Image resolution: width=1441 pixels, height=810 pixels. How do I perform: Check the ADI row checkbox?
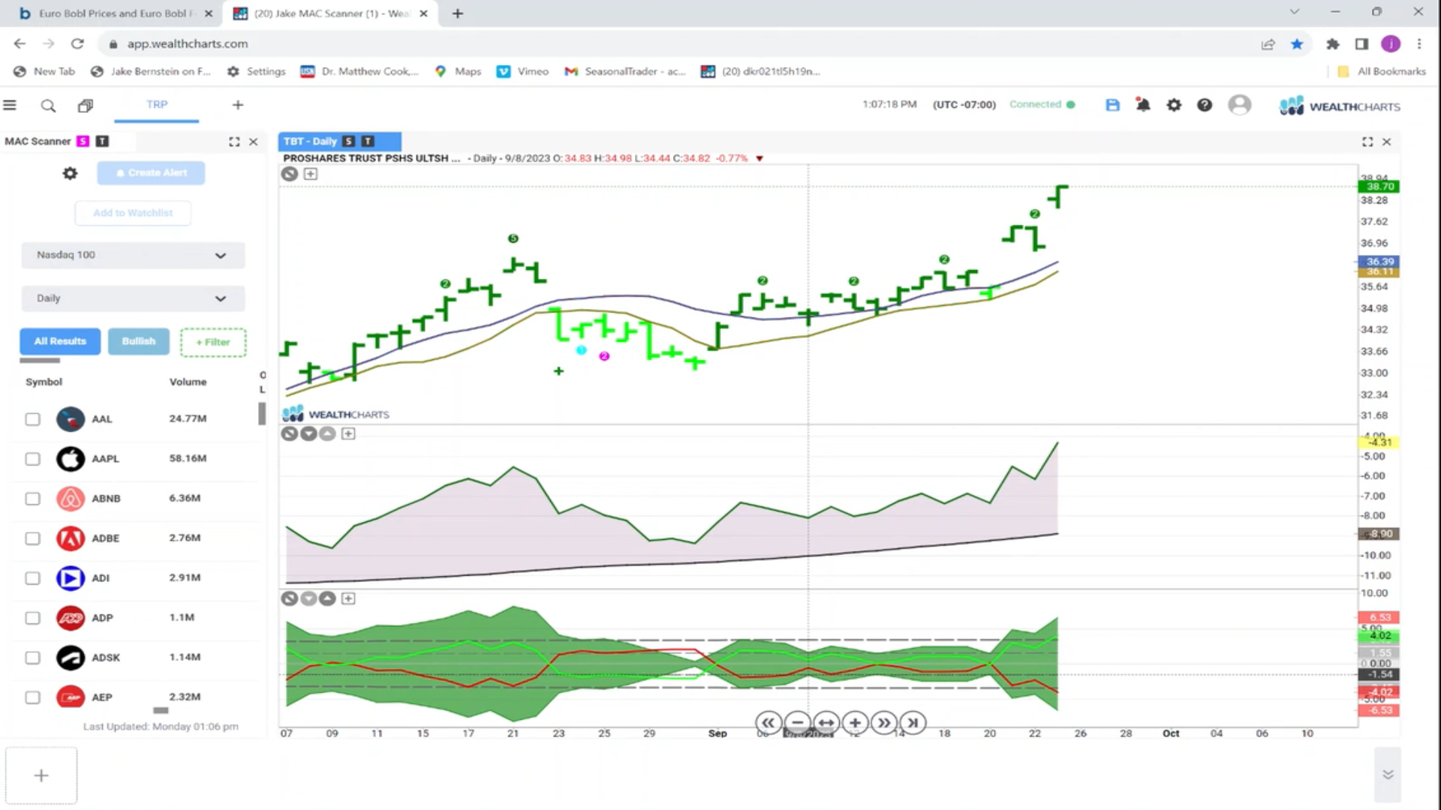click(32, 578)
